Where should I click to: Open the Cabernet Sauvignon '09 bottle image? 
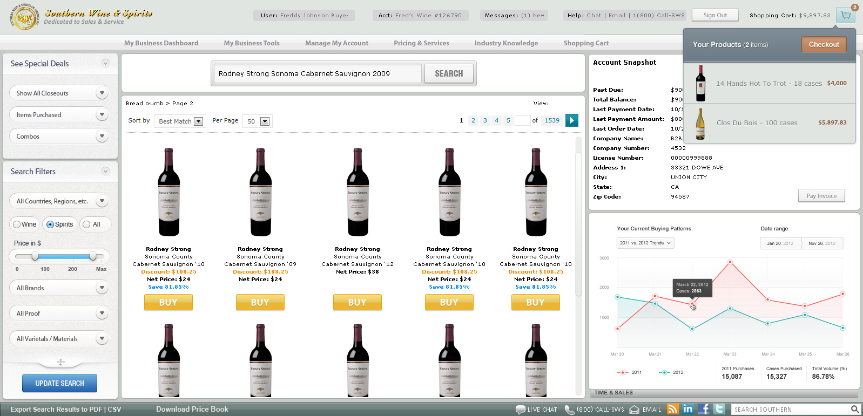coord(260,192)
